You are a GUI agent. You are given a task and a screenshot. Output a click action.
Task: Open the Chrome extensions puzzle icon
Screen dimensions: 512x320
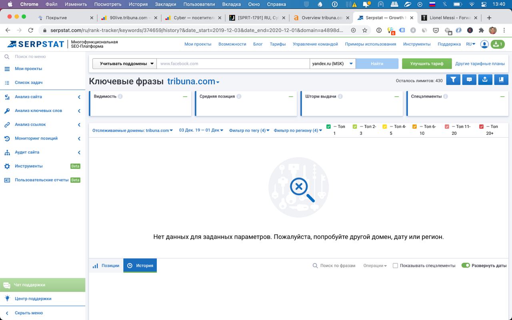tap(481, 30)
